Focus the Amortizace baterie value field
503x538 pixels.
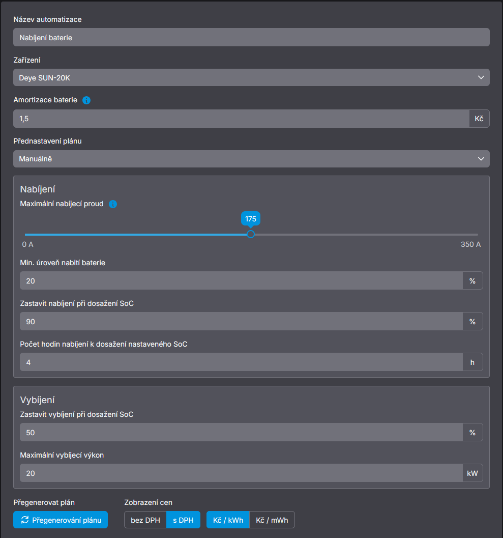click(x=241, y=119)
